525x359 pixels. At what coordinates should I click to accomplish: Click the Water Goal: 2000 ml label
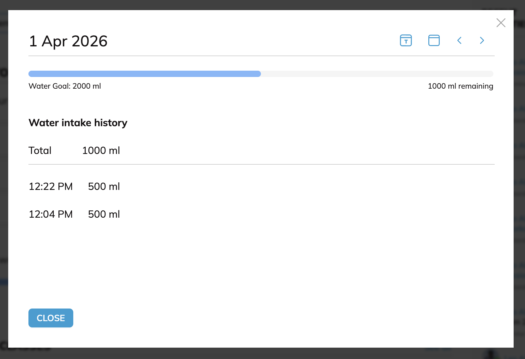click(x=64, y=86)
